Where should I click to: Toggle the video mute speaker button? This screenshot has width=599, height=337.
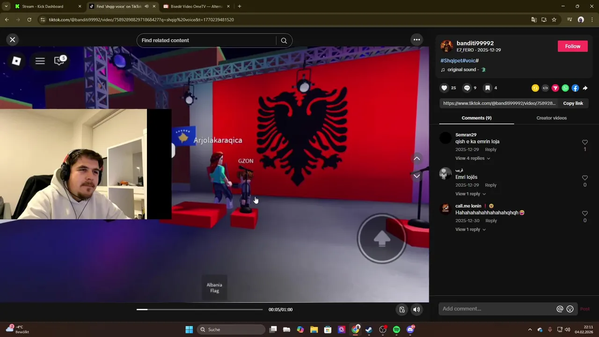pyautogui.click(x=416, y=309)
